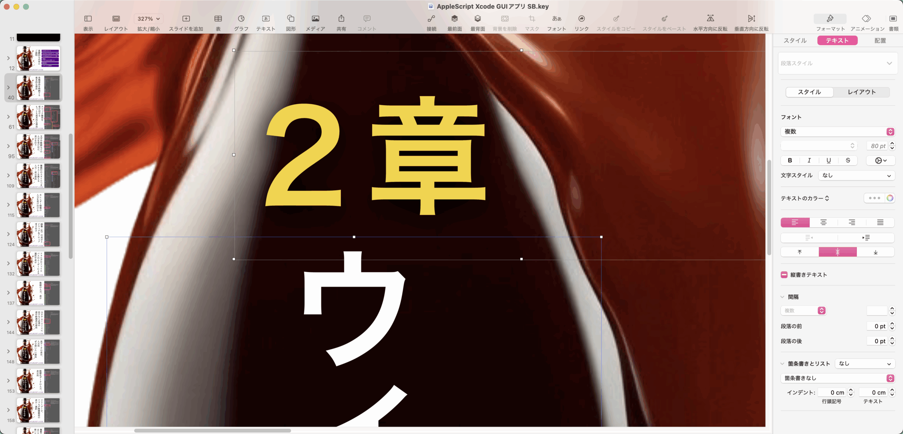
Task: Open the 段落スタイル dropdown
Action: point(838,63)
